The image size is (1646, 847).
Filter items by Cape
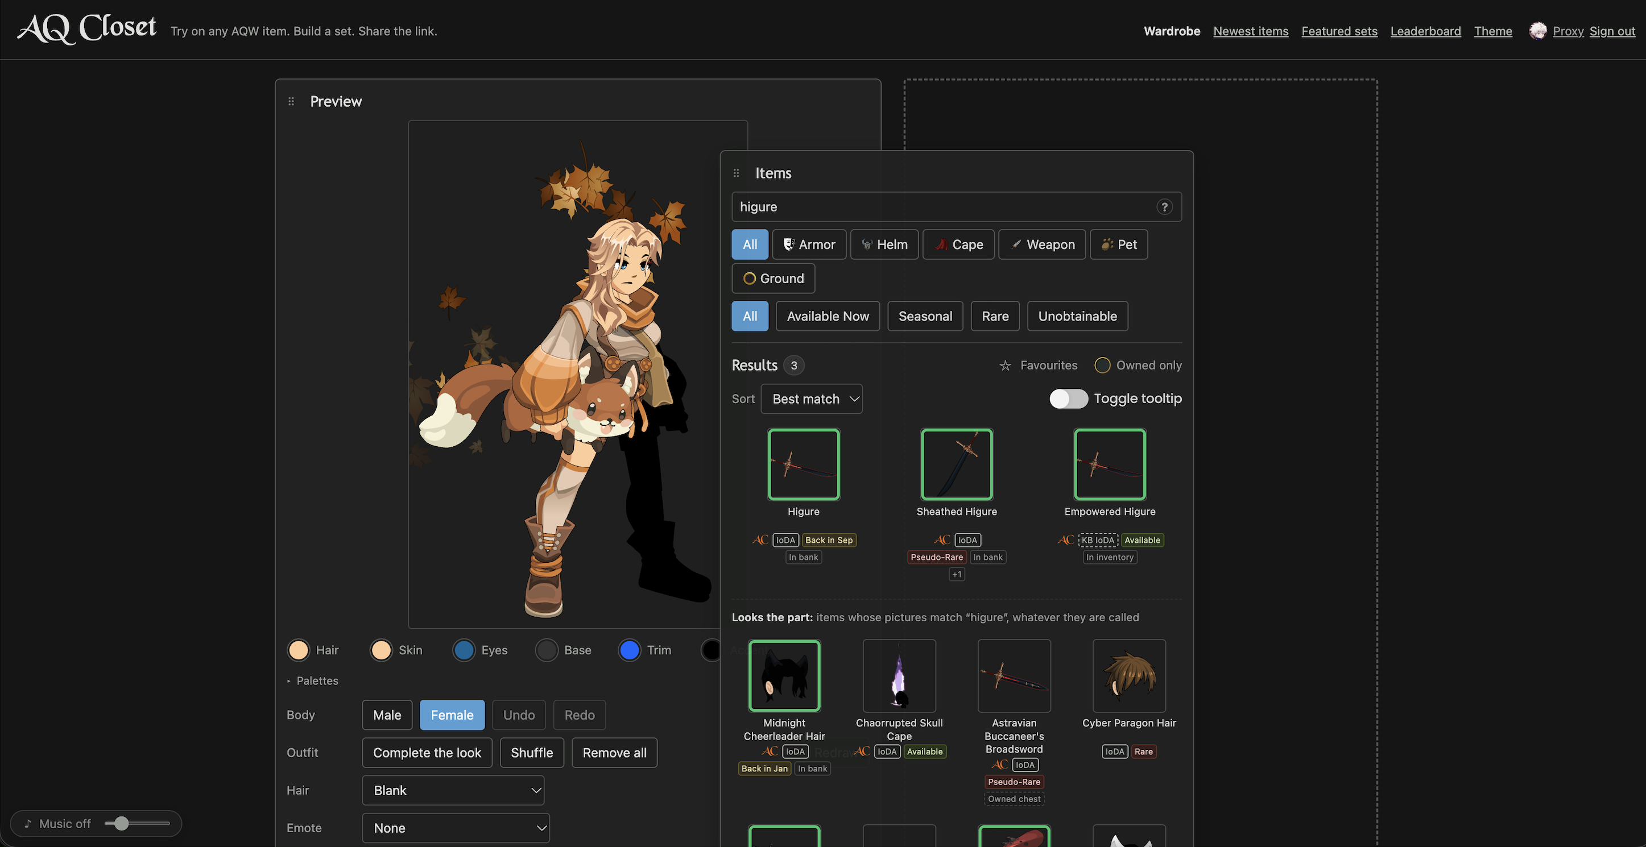(x=958, y=244)
